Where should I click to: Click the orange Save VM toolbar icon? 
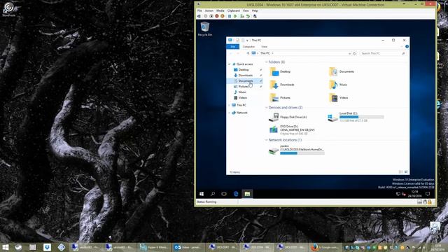[x=223, y=16]
